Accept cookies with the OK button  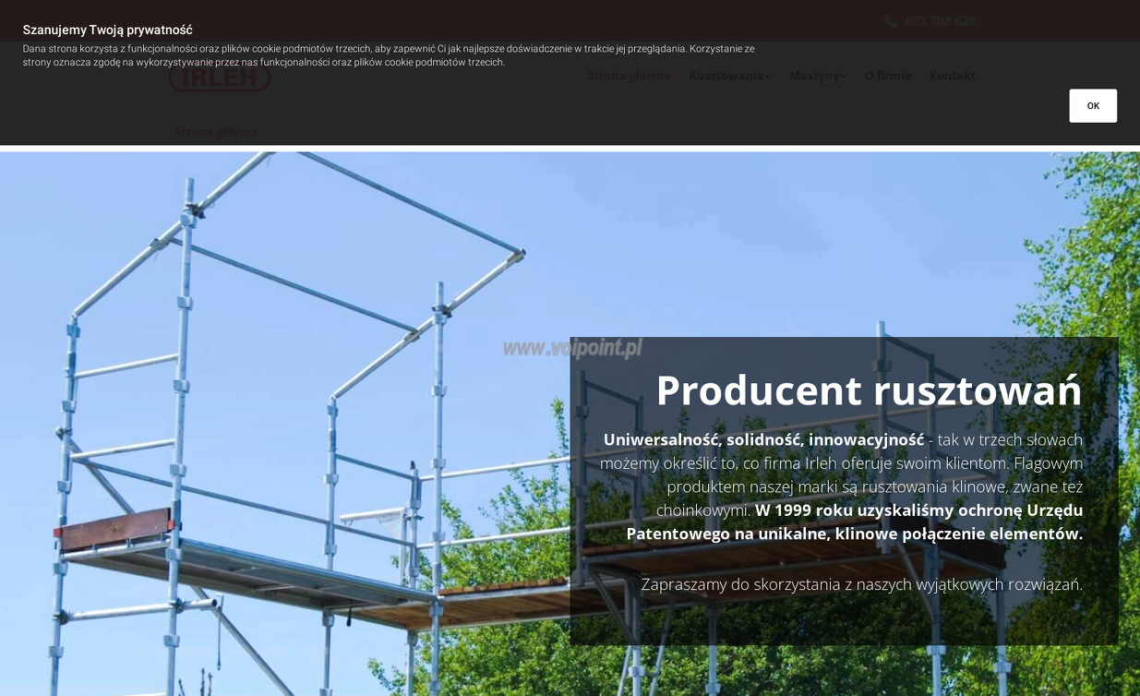pyautogui.click(x=1093, y=106)
